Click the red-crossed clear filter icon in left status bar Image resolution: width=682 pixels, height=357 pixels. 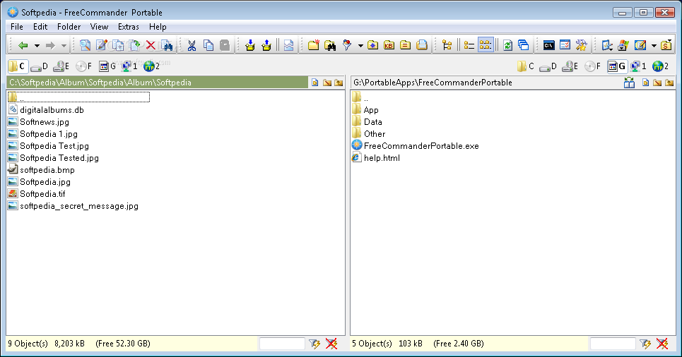pos(331,344)
